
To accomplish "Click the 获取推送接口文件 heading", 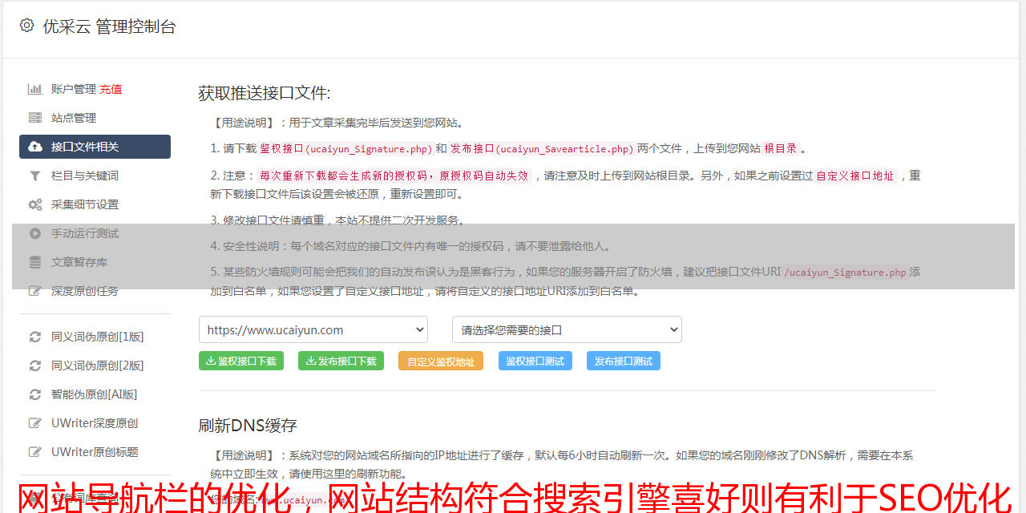I will 265,93.
